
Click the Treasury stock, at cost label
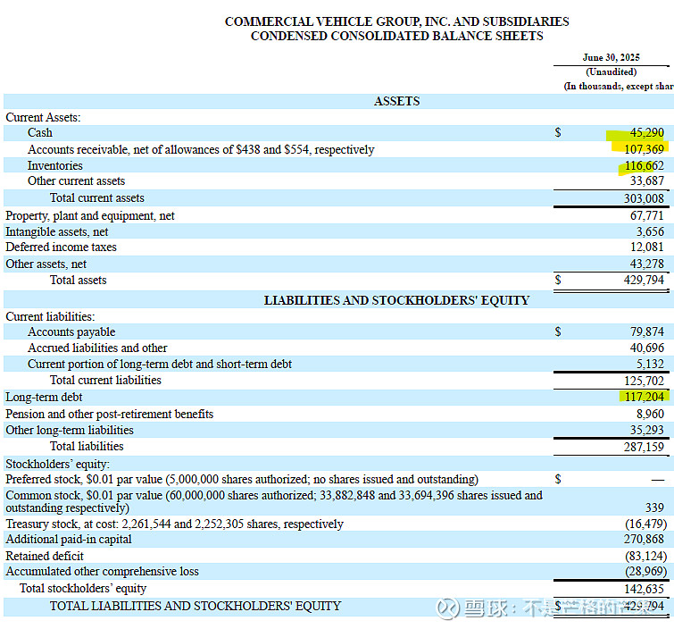click(x=174, y=524)
